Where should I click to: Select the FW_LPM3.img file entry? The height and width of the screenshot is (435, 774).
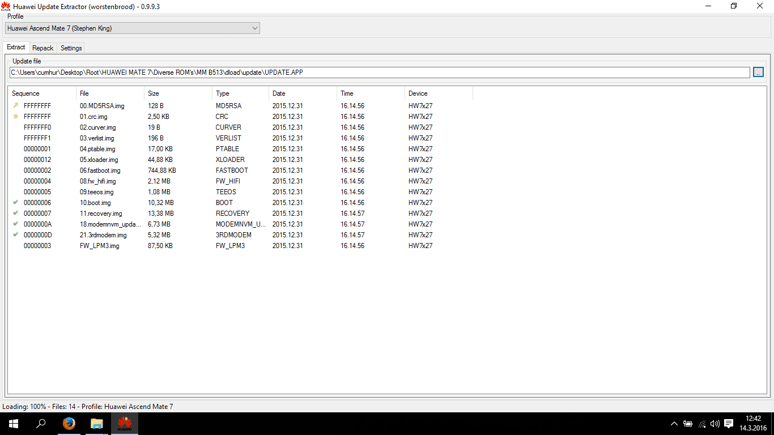tap(100, 246)
